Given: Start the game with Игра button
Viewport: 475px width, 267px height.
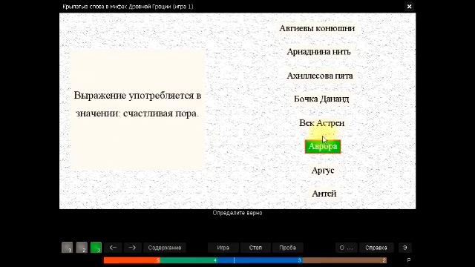Looking at the screenshot, I should pyautogui.click(x=223, y=248).
